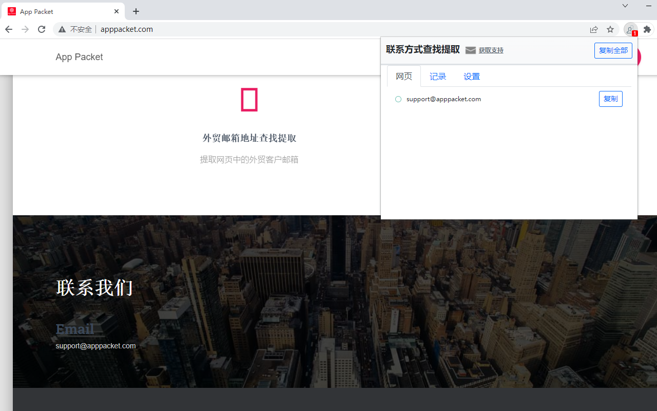The height and width of the screenshot is (411, 657).
Task: Click the forward navigation arrow
Action: (25, 29)
